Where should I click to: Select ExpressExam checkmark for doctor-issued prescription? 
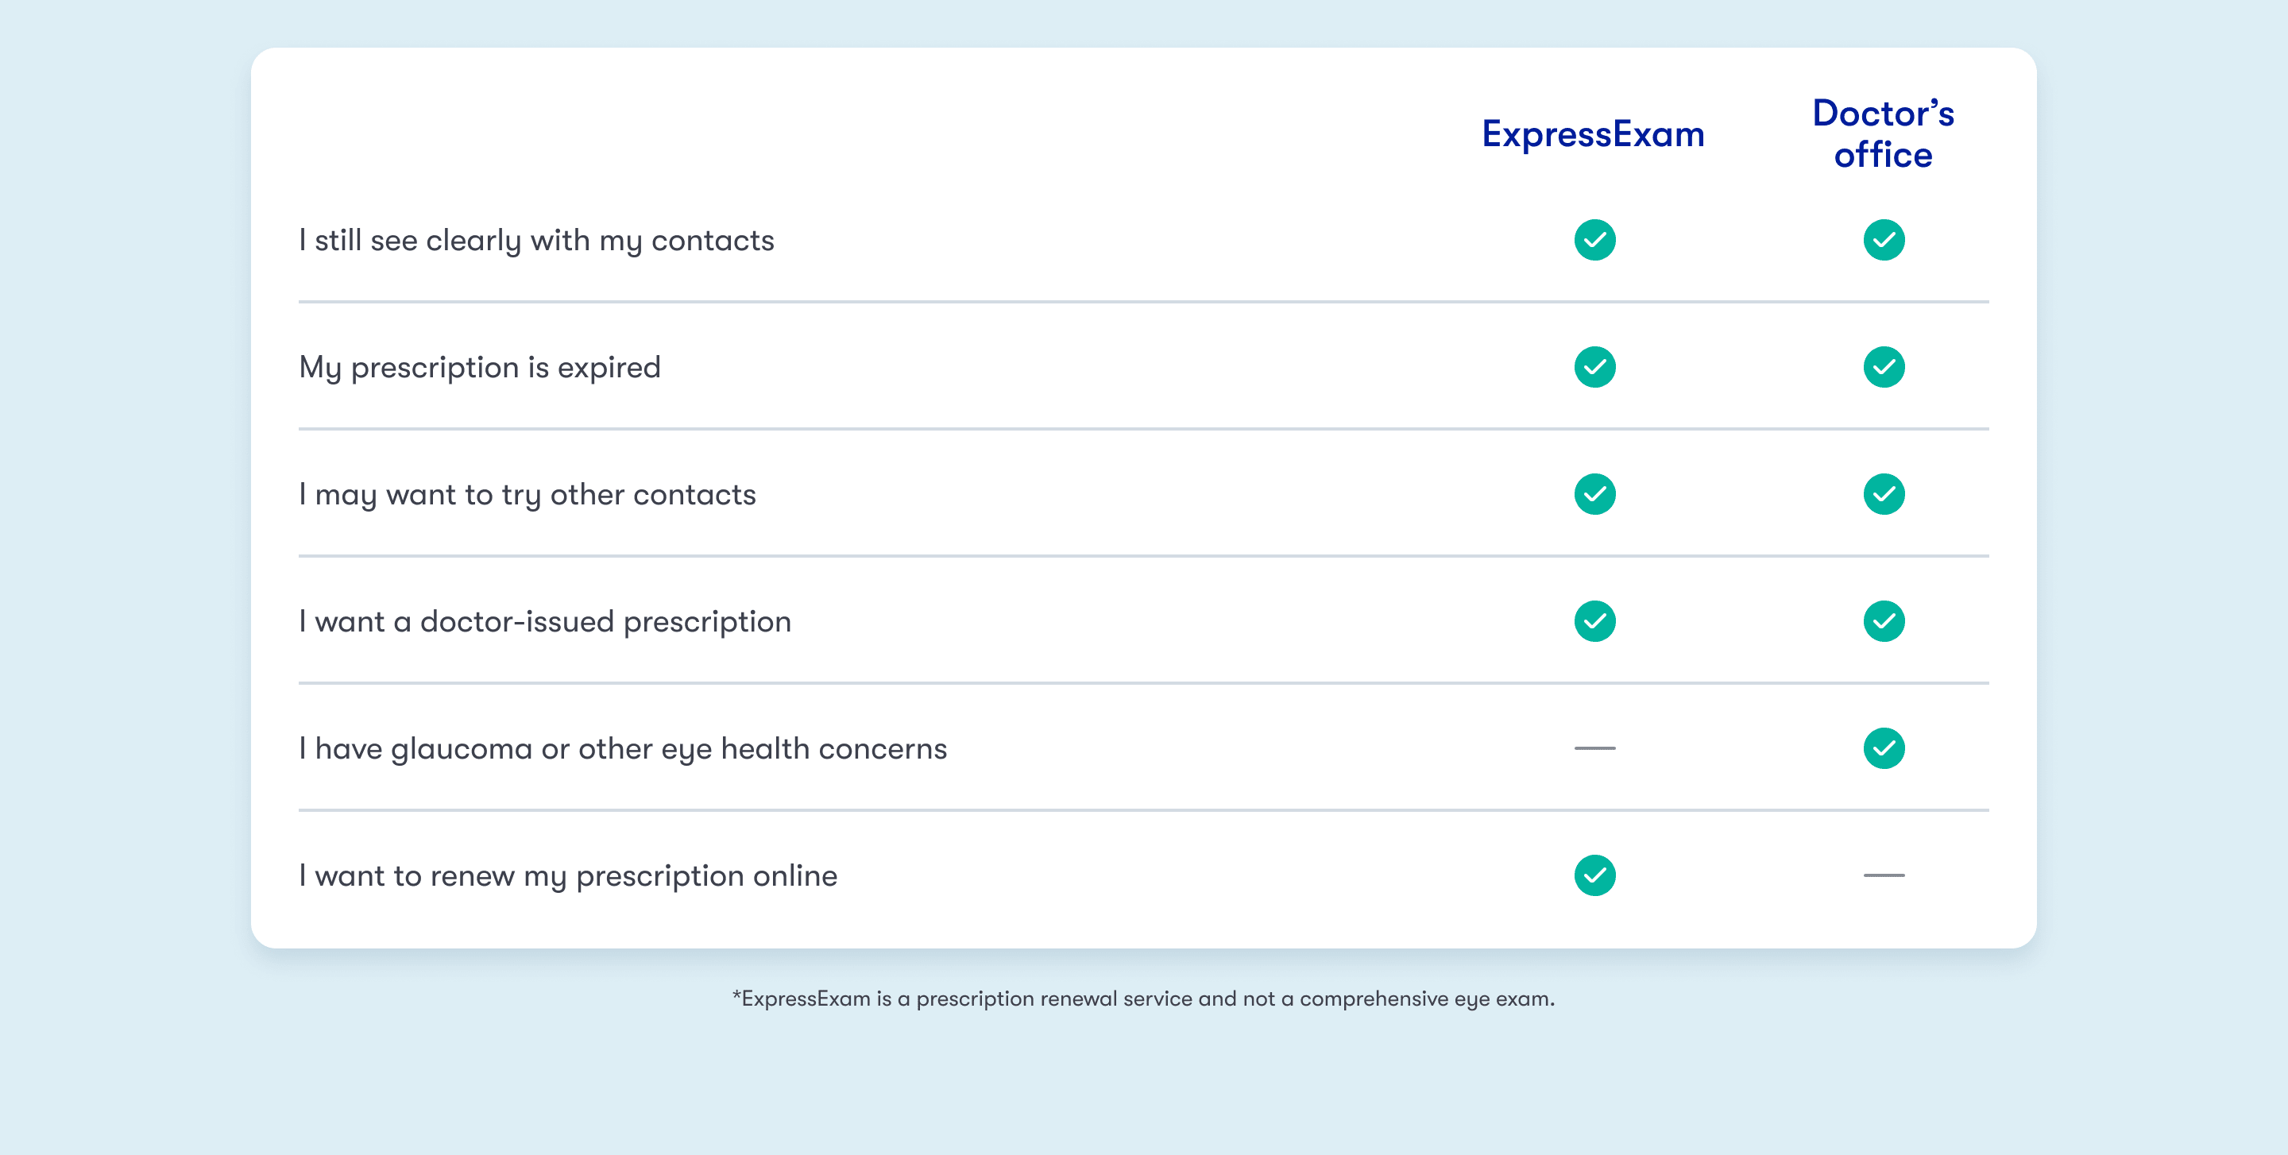(1594, 620)
